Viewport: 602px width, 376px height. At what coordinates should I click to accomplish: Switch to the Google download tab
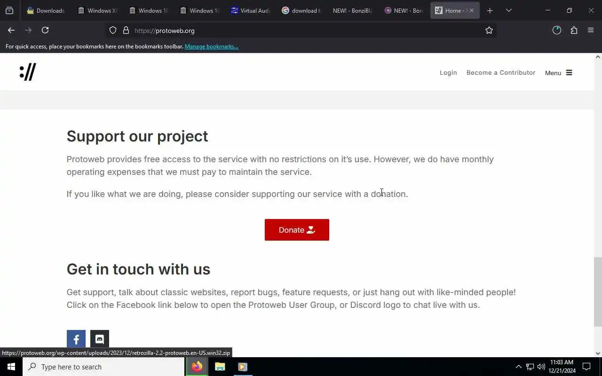301,10
